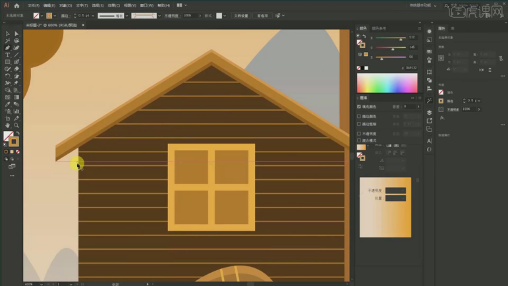Select the Pen tool
This screenshot has height=286, width=508.
pos(7,47)
